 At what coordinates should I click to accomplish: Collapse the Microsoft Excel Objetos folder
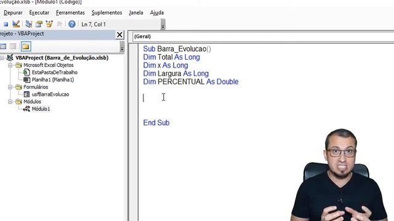click(10, 65)
